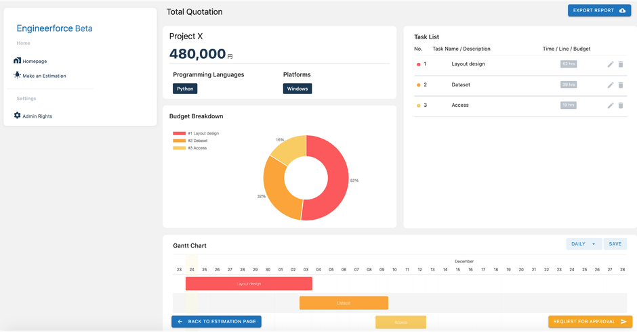Click the Export Report button
The image size is (637, 332).
(x=599, y=11)
